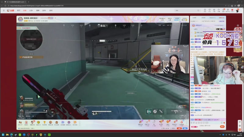Click the red badge selector beside chat input
244x137 pixels.
click(x=195, y=127)
